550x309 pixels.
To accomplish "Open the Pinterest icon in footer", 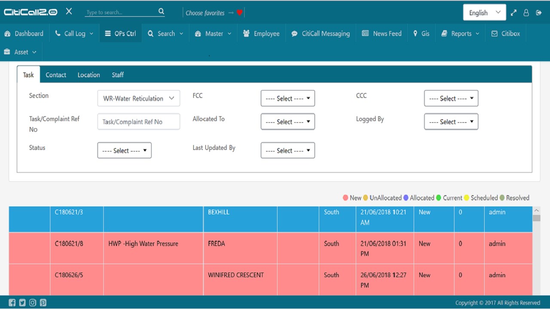I will point(43,303).
